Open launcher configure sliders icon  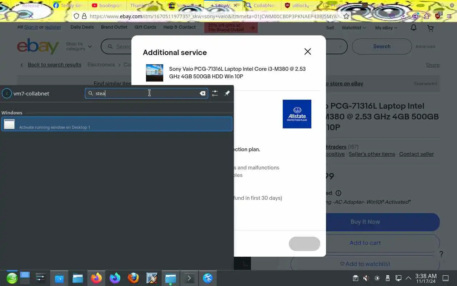coord(215,93)
